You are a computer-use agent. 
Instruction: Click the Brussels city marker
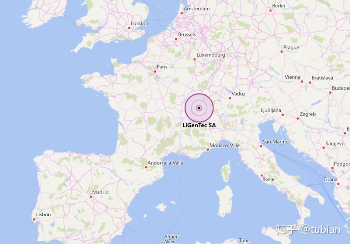pyautogui.click(x=176, y=39)
